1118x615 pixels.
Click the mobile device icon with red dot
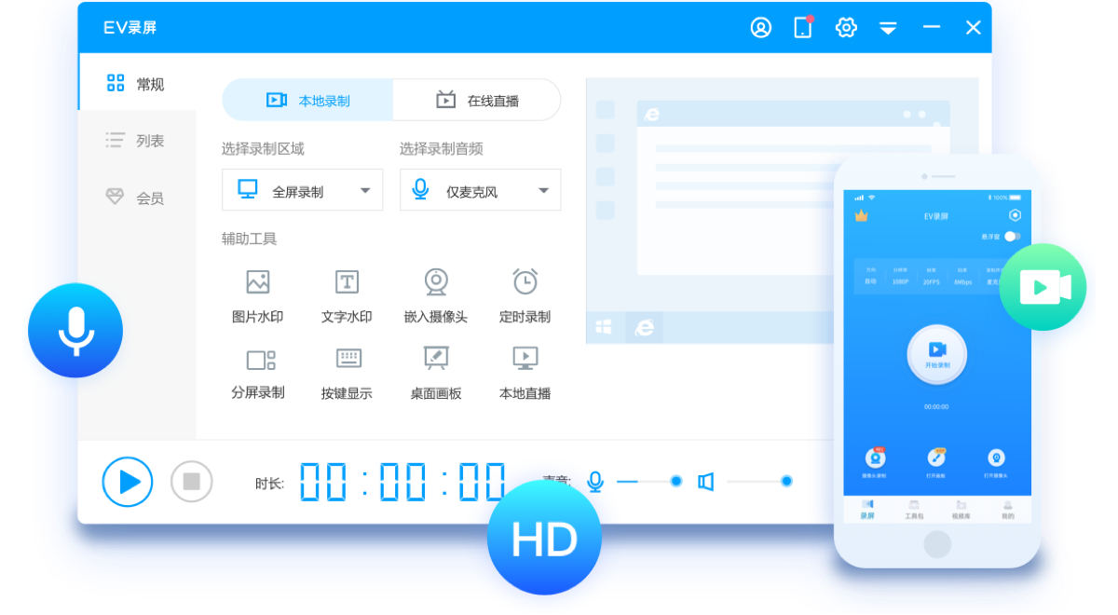803,27
